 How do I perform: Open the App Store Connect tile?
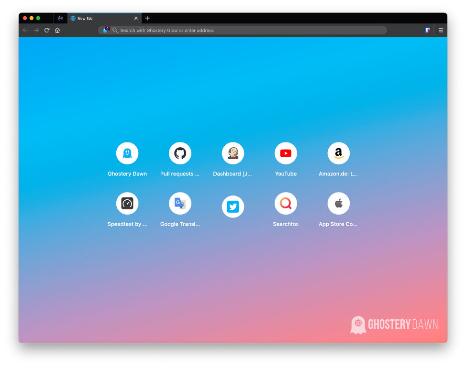point(339,203)
